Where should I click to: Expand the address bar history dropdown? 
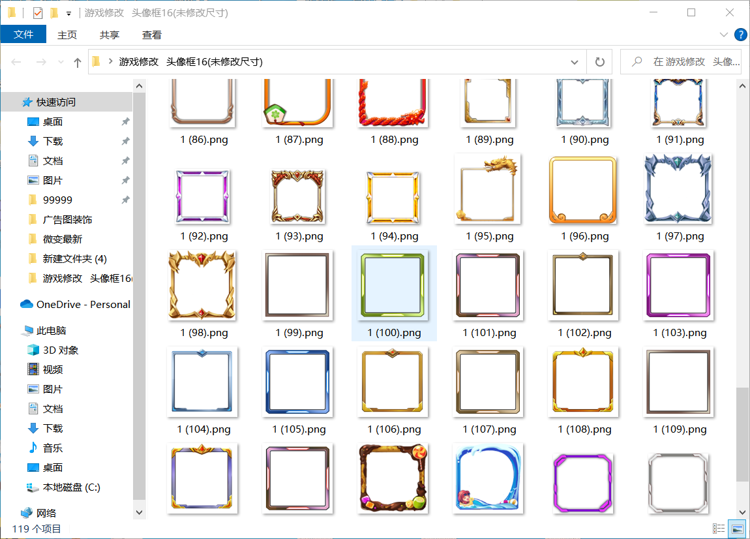pos(575,62)
